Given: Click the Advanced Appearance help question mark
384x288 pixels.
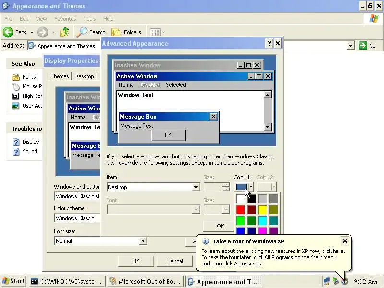Looking at the screenshot, I should pos(269,43).
